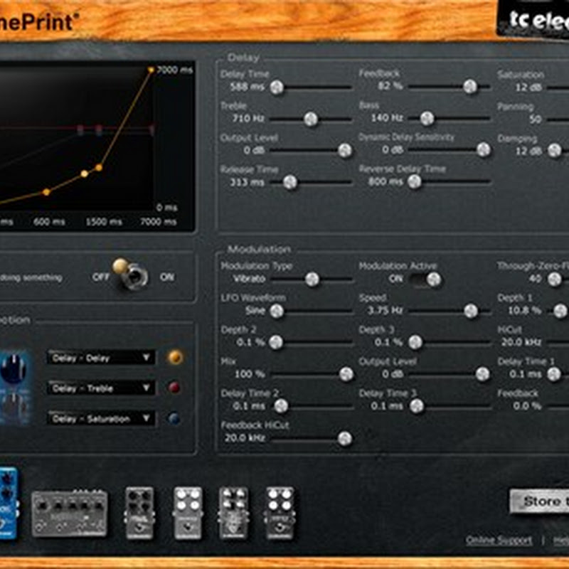
Task: Click the Depth 3 slider knob
Action: 415,342
